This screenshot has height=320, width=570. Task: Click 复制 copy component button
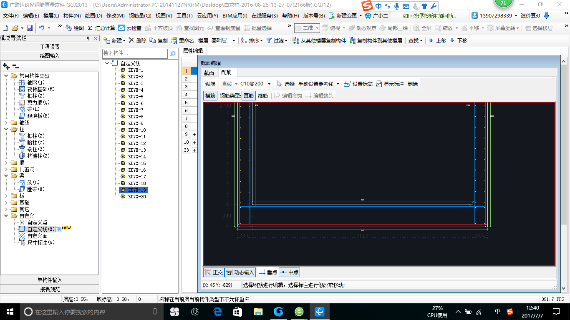tap(159, 40)
